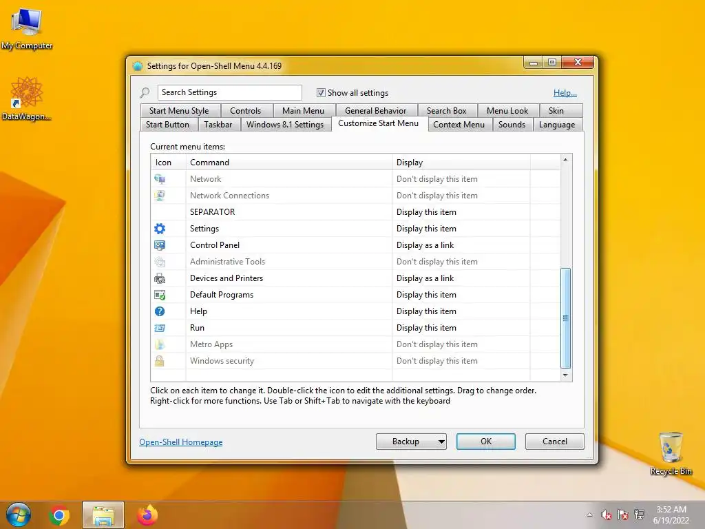Screen dimensions: 705x529
Task: Open the Start Button tab
Action: tap(169, 125)
